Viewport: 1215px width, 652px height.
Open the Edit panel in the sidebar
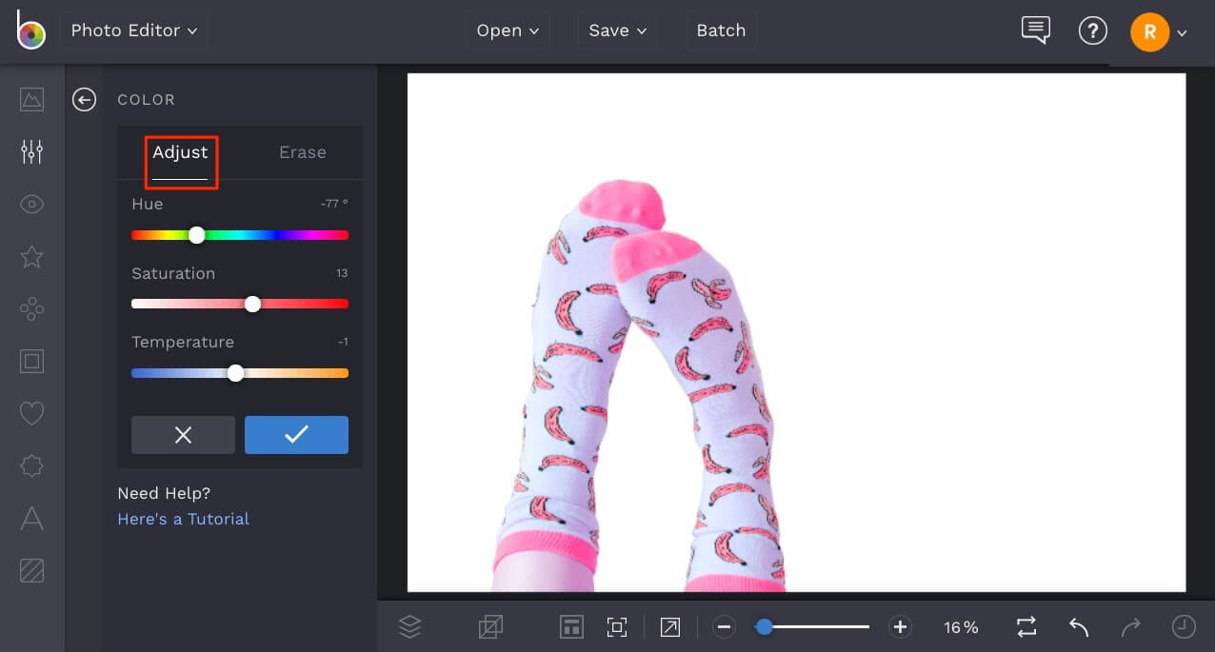[31, 151]
